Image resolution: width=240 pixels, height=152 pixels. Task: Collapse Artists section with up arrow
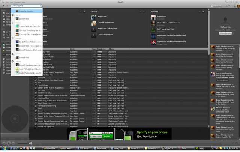[x=140, y=12]
